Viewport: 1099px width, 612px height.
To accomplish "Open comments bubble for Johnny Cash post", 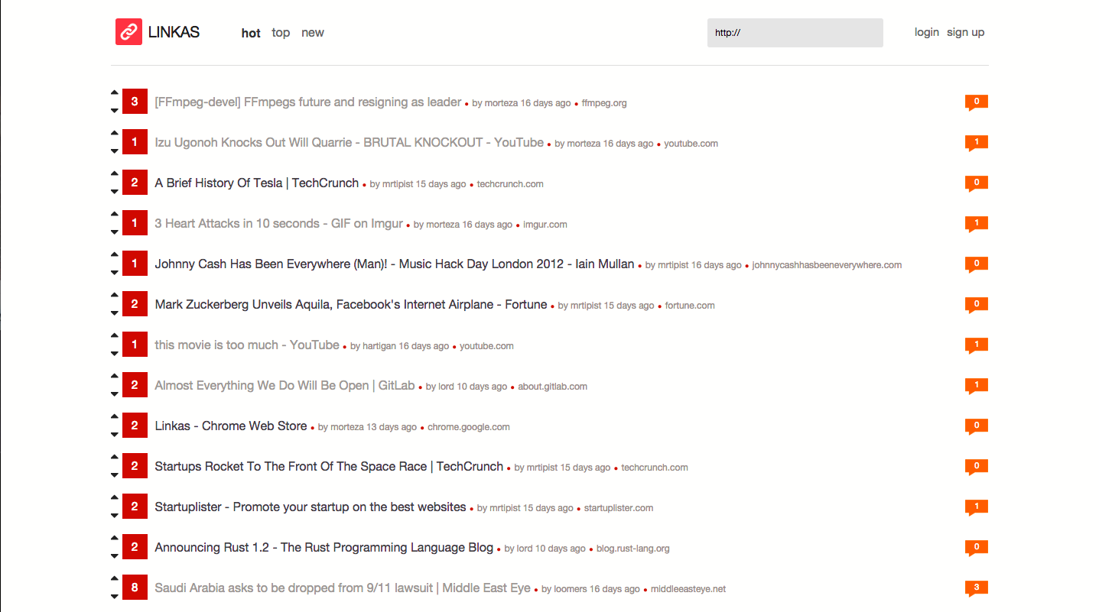I will [977, 264].
